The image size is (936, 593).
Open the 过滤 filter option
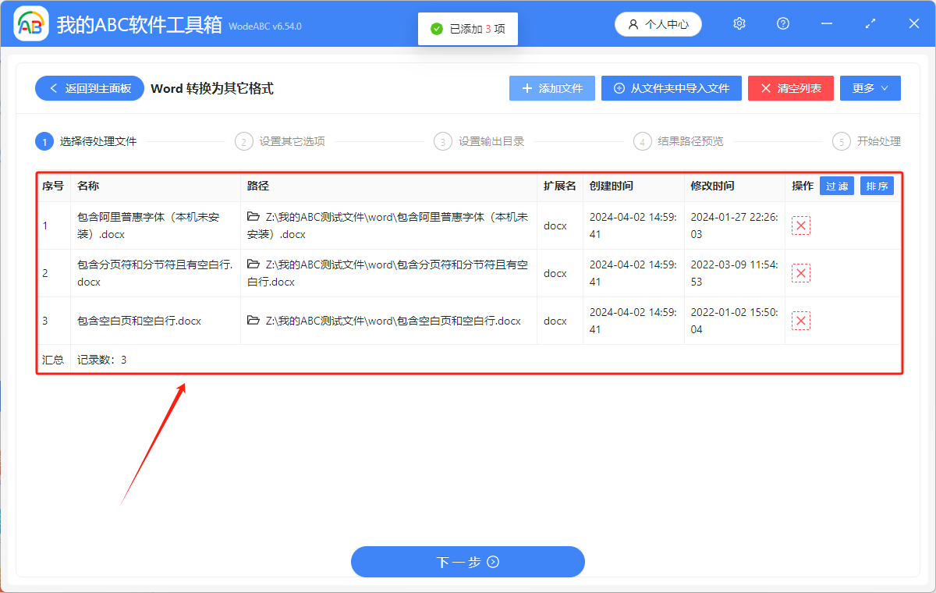click(x=836, y=186)
